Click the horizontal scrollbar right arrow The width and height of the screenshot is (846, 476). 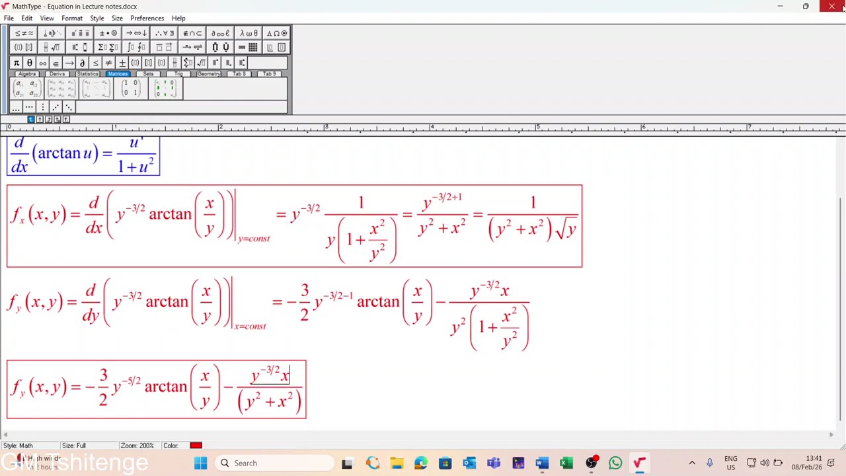point(831,434)
